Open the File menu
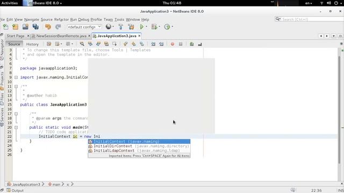This screenshot has width=344, height=193. point(2,19)
